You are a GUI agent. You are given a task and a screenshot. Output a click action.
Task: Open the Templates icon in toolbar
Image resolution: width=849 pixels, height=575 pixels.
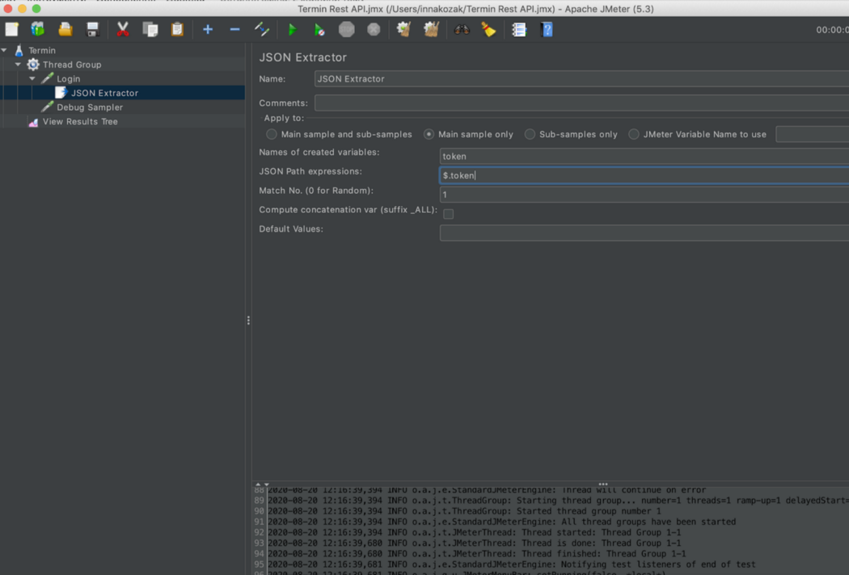click(x=38, y=30)
